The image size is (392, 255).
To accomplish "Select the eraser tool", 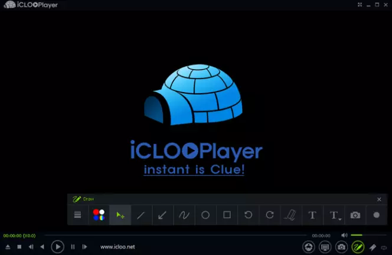I will click(x=290, y=215).
